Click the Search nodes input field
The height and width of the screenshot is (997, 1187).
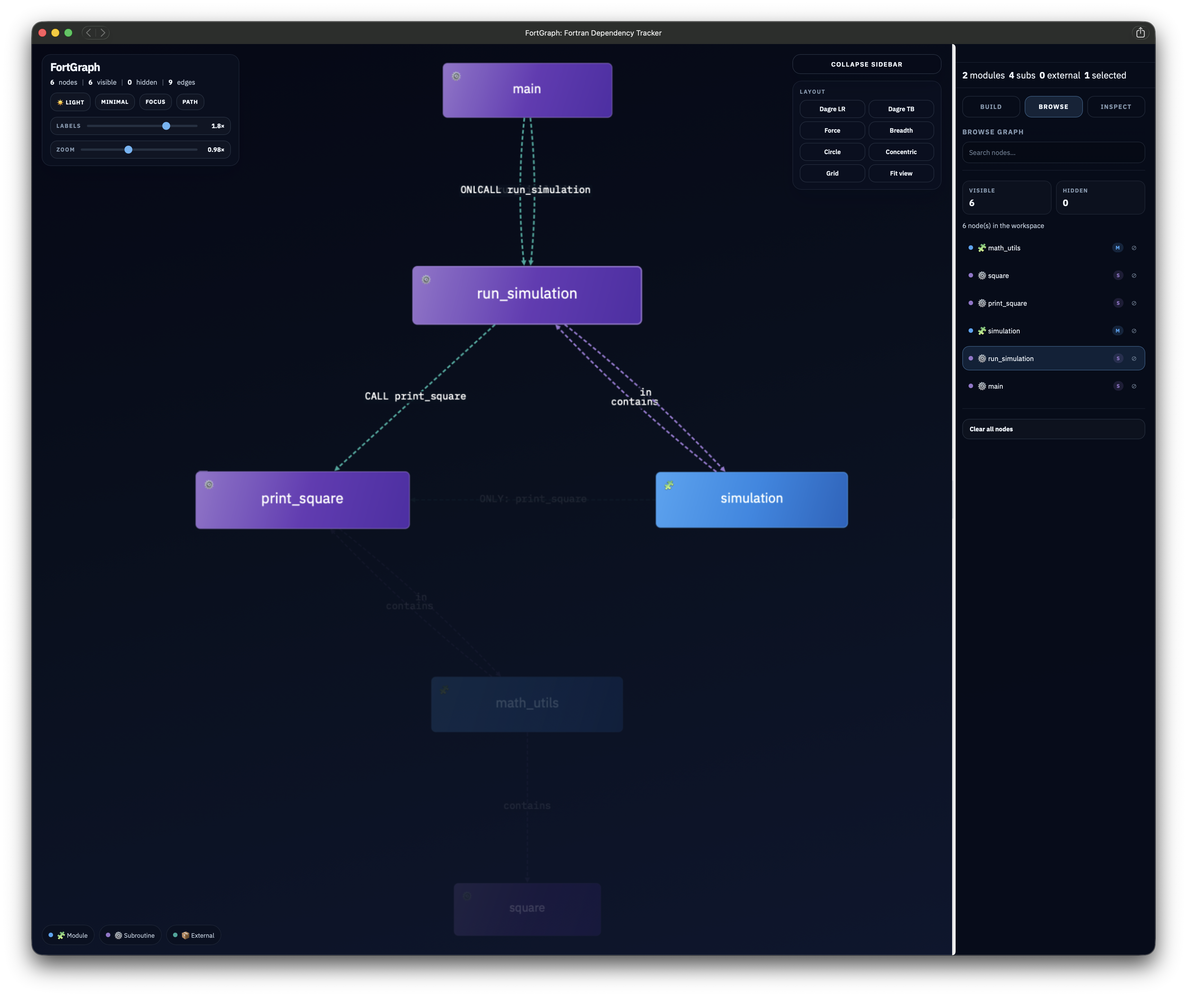coord(1054,153)
